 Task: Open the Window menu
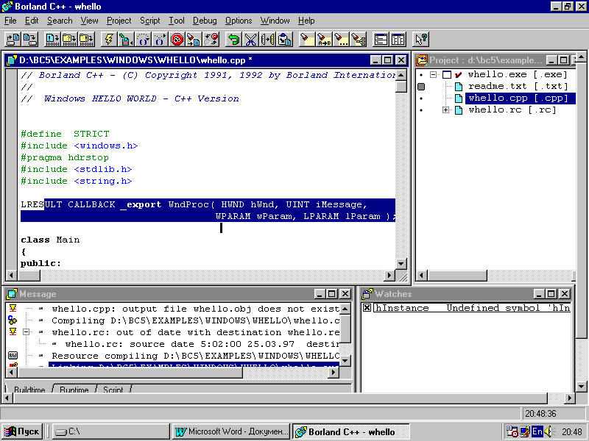tap(275, 21)
